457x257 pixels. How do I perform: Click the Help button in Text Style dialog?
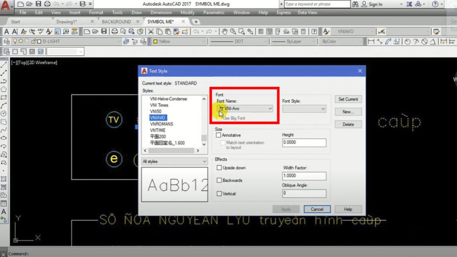[x=348, y=209]
